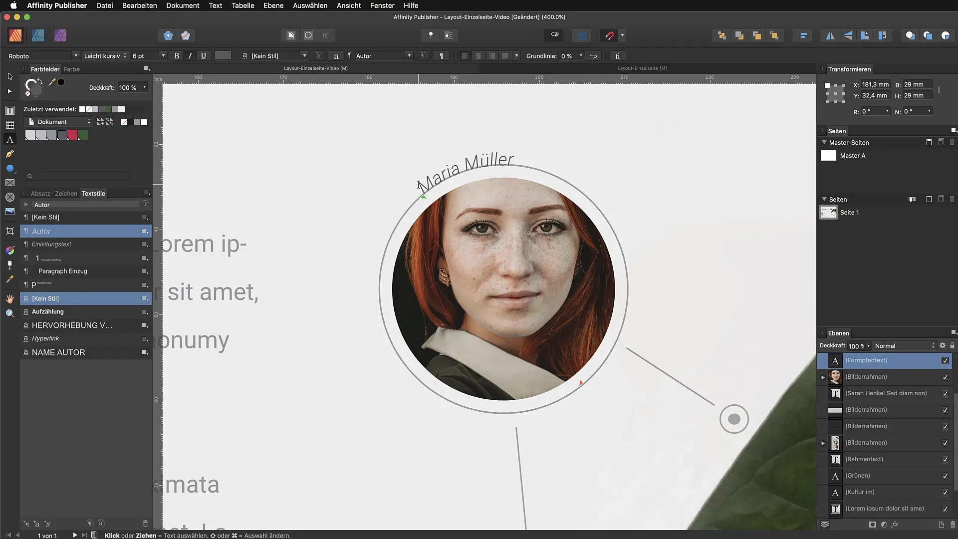Hide the Rahmentext layer
The height and width of the screenshot is (539, 958).
tap(945, 459)
